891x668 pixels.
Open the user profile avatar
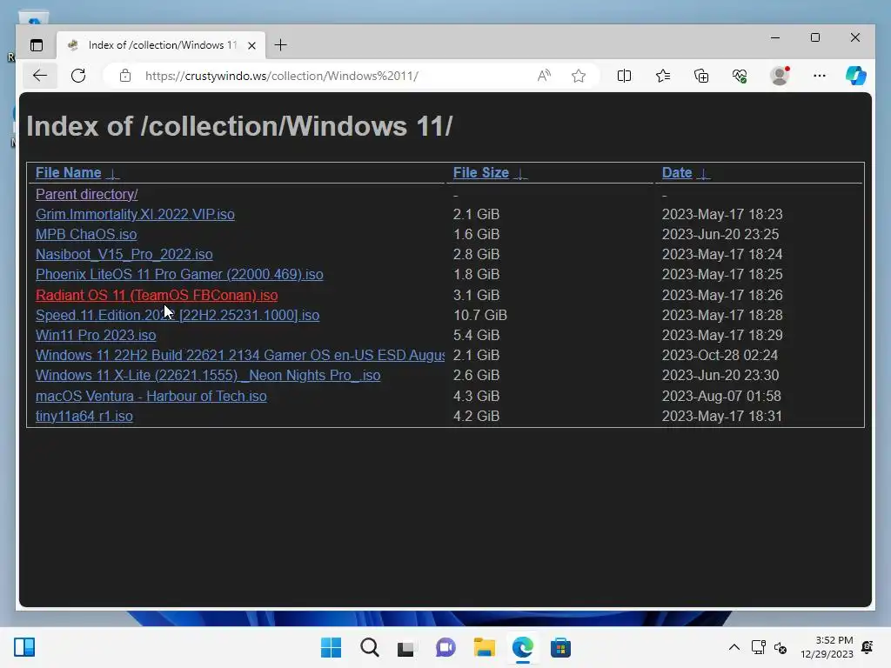click(780, 76)
